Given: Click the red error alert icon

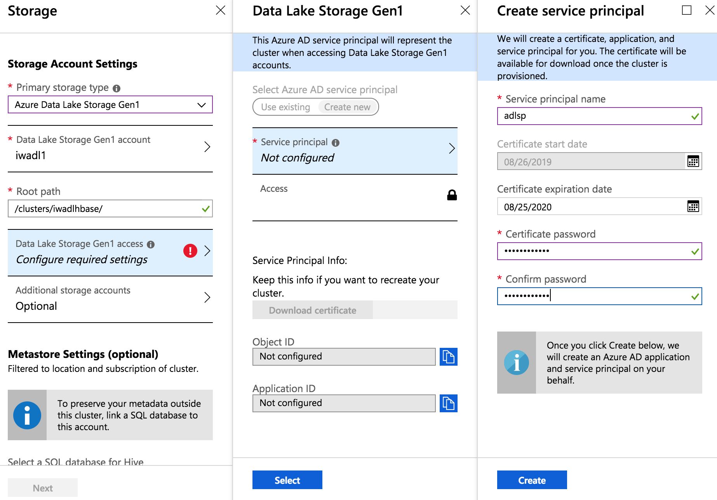Looking at the screenshot, I should tap(190, 251).
